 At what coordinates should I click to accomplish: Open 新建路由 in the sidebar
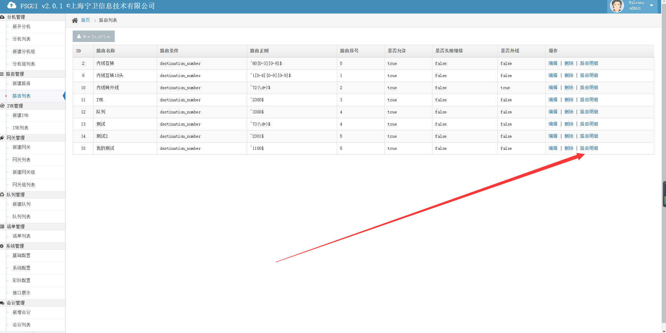coord(22,84)
